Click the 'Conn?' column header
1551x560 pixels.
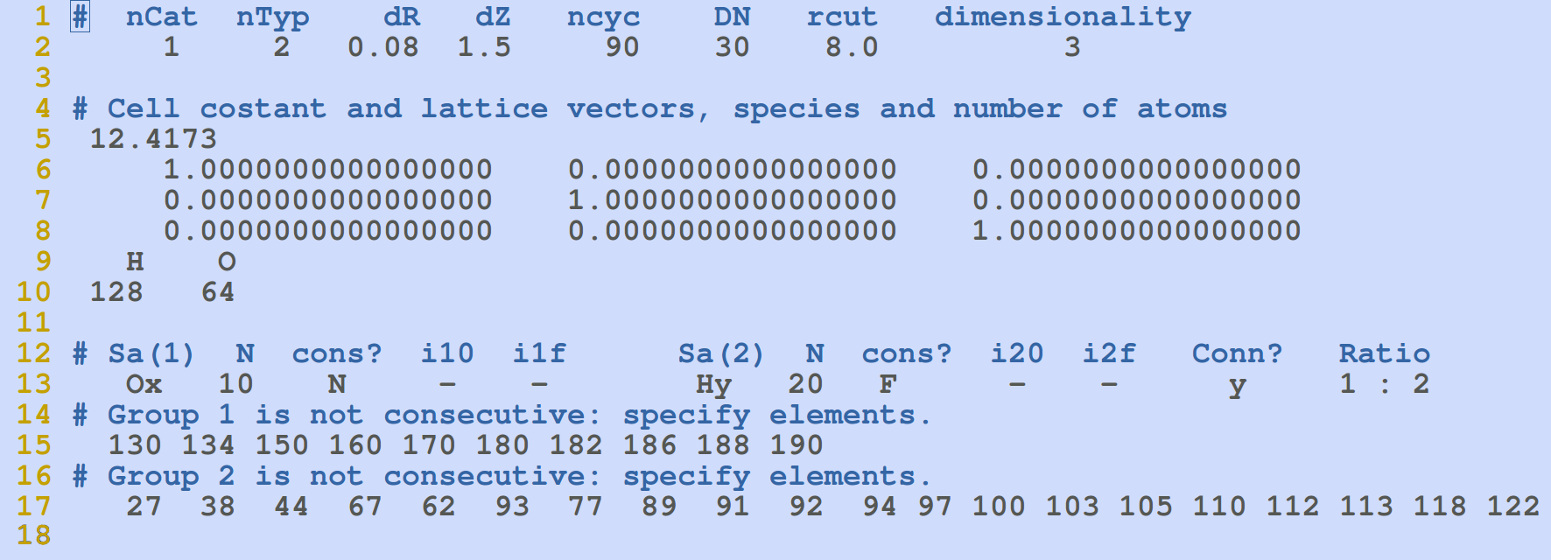click(x=1237, y=353)
